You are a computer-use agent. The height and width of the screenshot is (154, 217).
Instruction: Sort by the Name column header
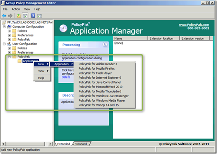click(x=130, y=38)
